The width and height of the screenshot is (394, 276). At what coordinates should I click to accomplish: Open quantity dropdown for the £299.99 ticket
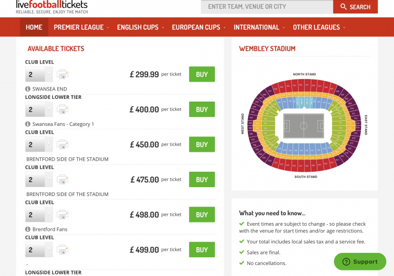pyautogui.click(x=39, y=74)
